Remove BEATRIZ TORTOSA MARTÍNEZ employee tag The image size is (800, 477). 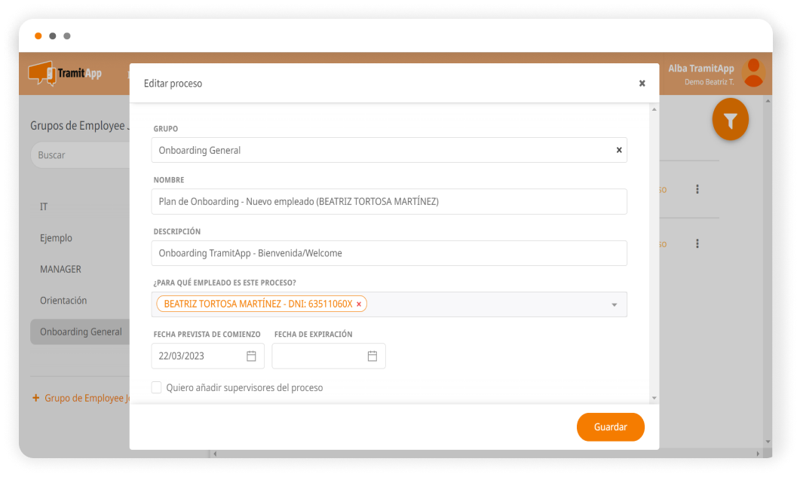click(x=359, y=304)
